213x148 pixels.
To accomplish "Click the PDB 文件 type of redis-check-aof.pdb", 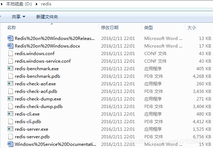I will pos(154,91).
